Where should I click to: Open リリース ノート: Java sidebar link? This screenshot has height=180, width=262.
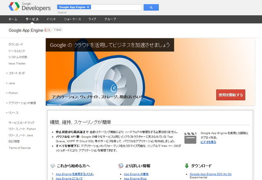[21, 135]
